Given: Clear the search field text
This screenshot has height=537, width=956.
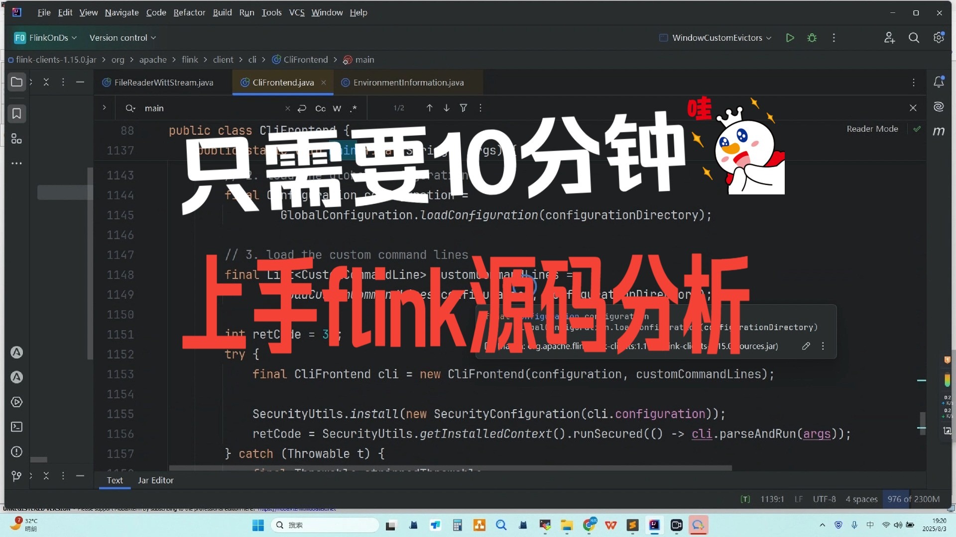Looking at the screenshot, I should [287, 108].
